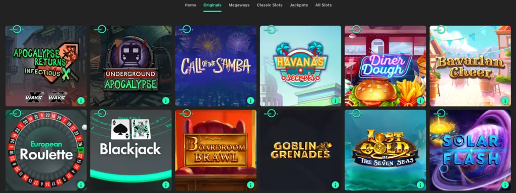Show info for Goblin Grenades game
Viewport: 516px width, 193px height.
tap(335, 185)
